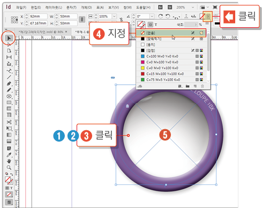Click the Swap Fill and Stroke arrows
This screenshot has width=262, height=208.
(12, 174)
